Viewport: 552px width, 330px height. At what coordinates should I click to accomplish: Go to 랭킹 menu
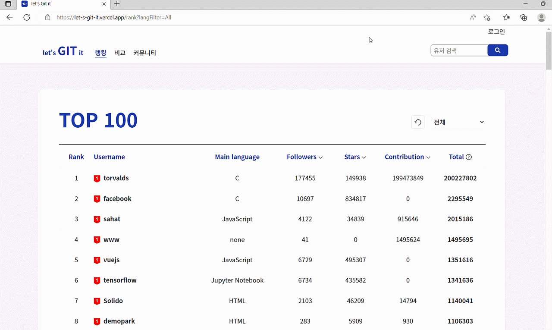pos(100,53)
